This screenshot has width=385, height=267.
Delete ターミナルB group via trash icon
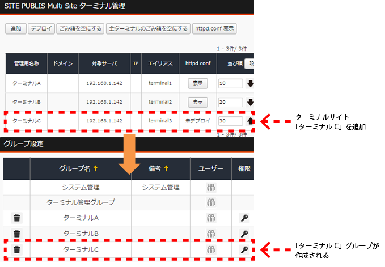(16, 234)
